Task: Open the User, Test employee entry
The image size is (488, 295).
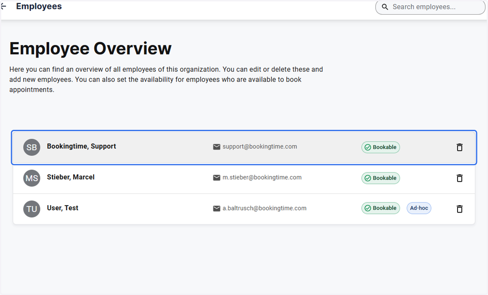Action: pos(244,209)
